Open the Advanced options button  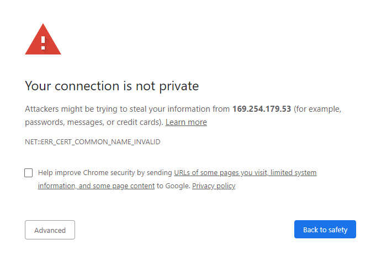click(50, 230)
